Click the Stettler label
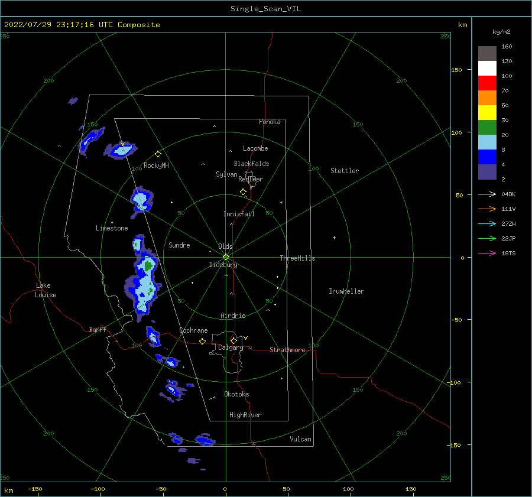This screenshot has height=497, width=532. click(x=345, y=171)
